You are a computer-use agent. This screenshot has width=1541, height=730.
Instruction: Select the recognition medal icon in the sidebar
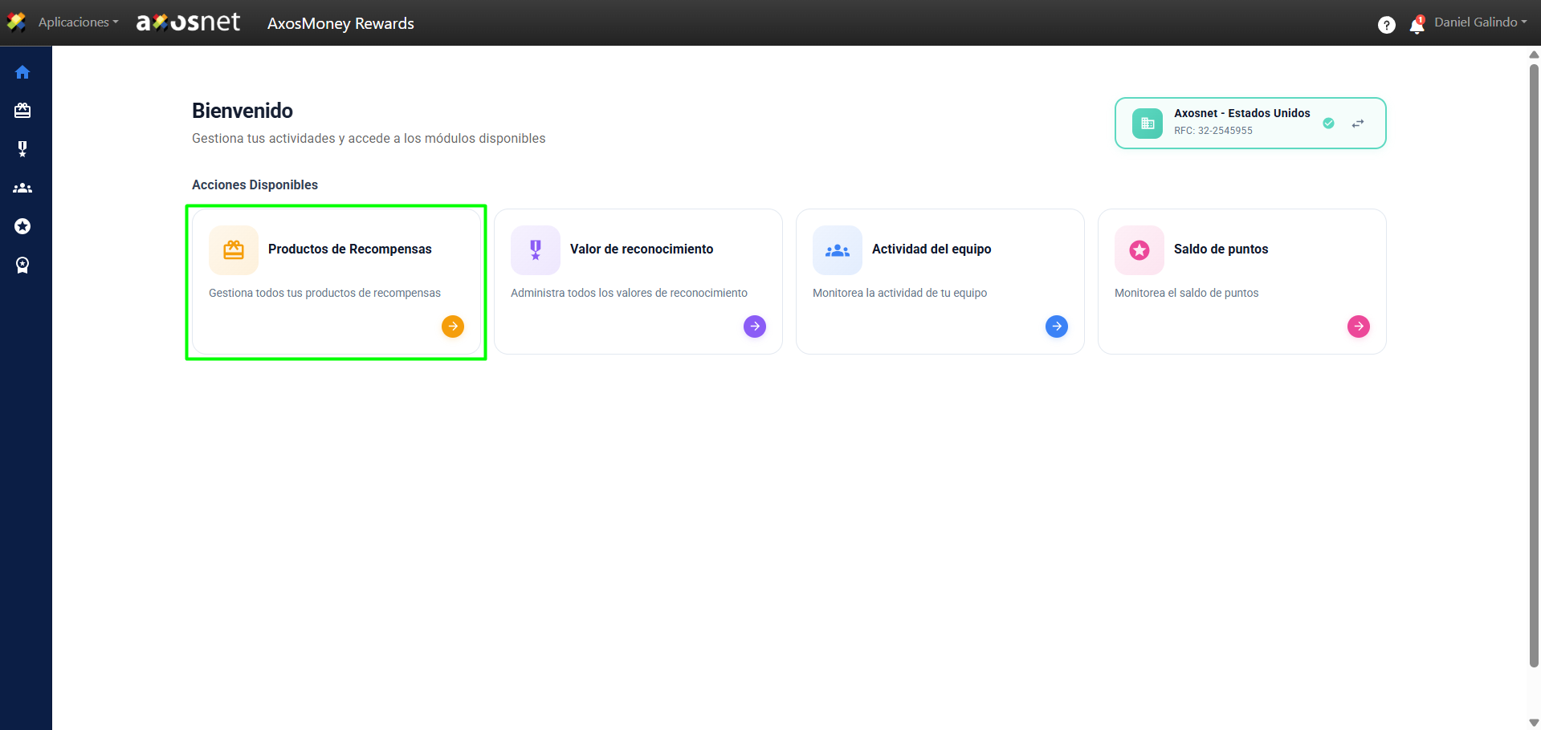(22, 149)
